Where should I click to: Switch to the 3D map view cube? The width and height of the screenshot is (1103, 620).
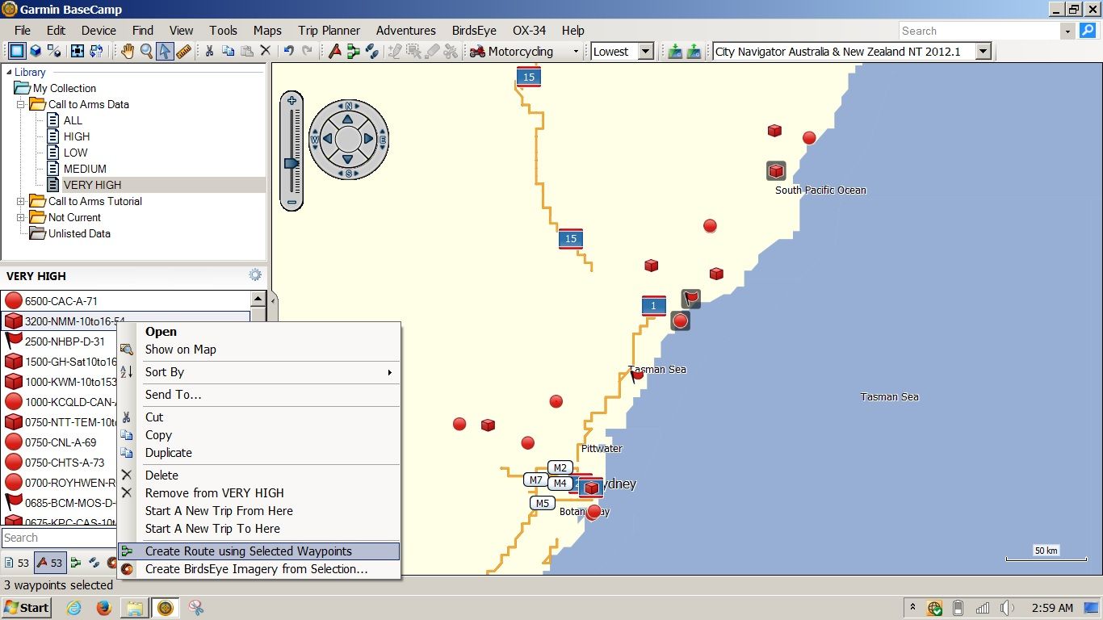click(36, 51)
